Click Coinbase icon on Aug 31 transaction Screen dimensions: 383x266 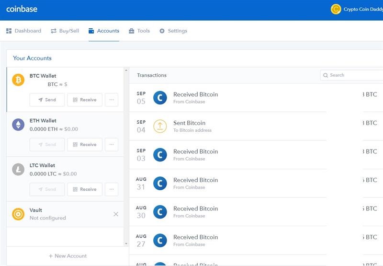click(160, 184)
